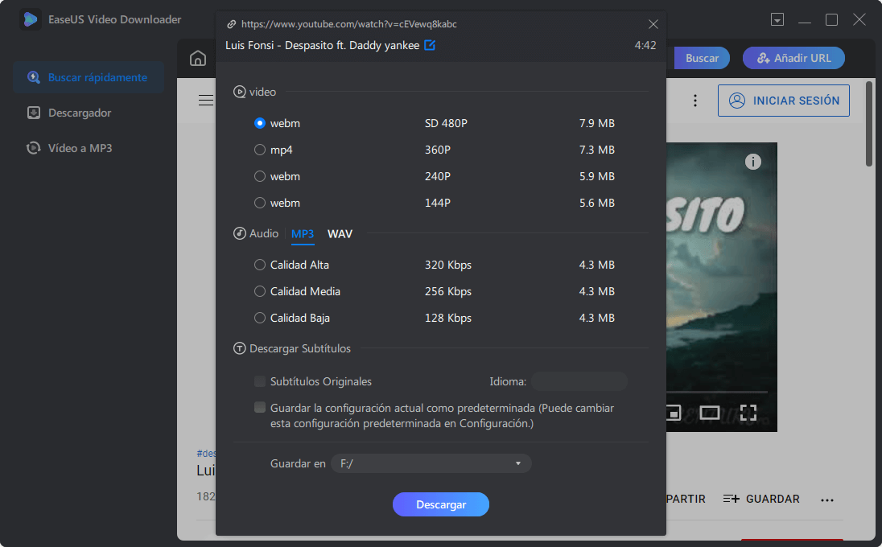
Task: Select the mp4 360P video option
Action: (260, 150)
